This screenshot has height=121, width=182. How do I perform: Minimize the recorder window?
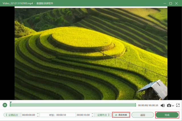coord(165,3)
